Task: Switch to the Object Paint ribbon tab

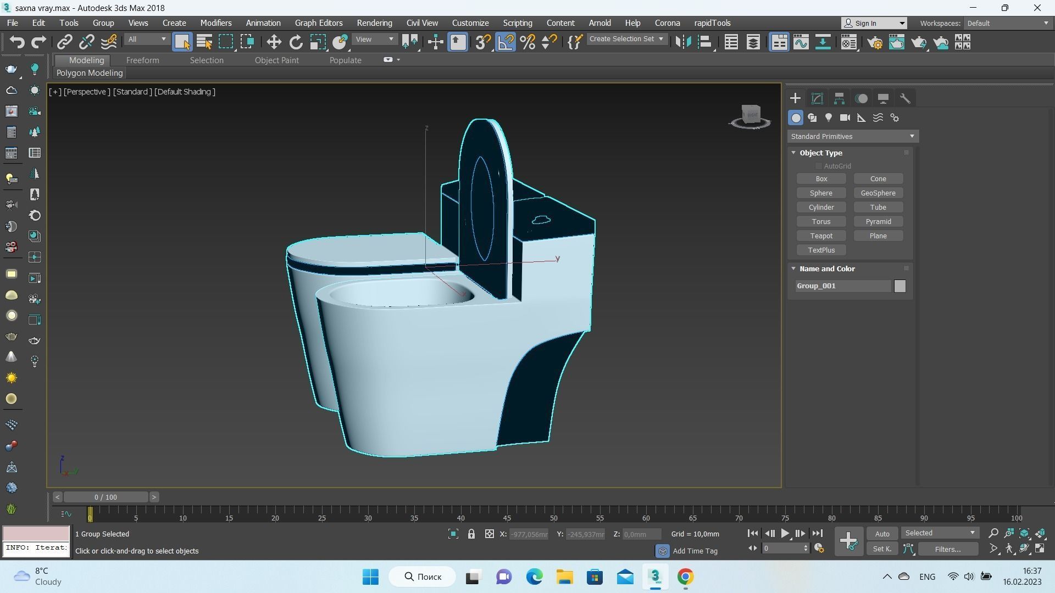Action: 276,60
